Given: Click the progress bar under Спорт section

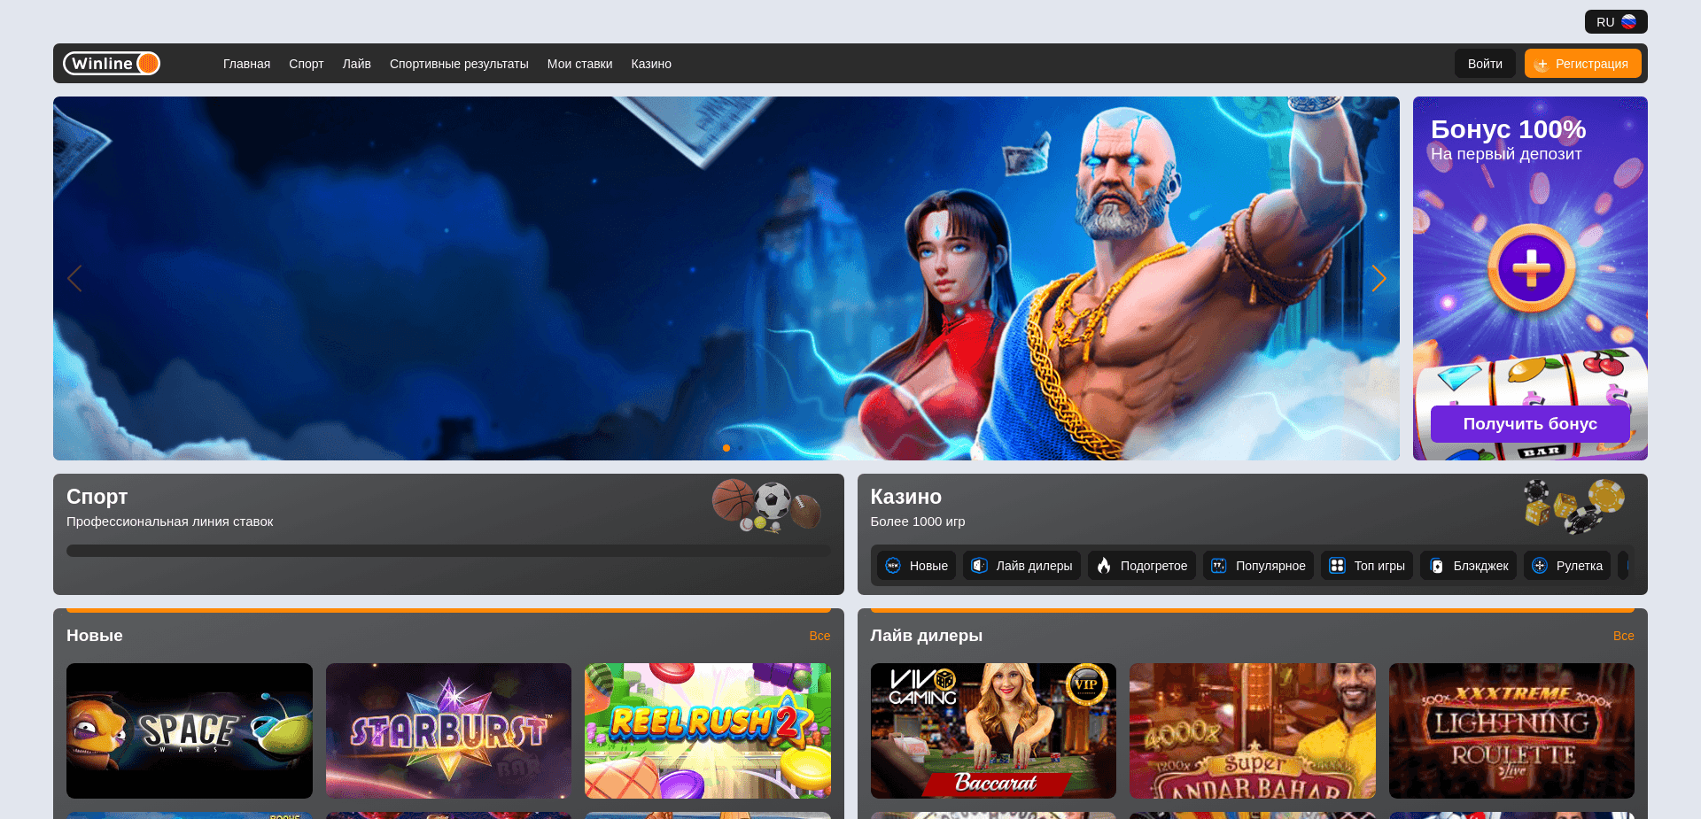Looking at the screenshot, I should pyautogui.click(x=448, y=550).
